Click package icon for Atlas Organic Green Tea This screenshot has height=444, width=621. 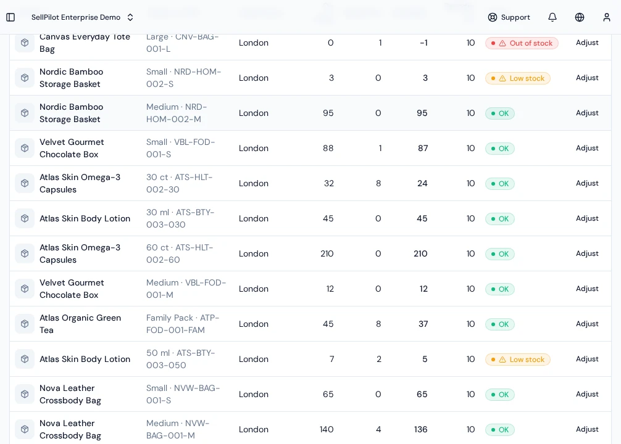25,324
